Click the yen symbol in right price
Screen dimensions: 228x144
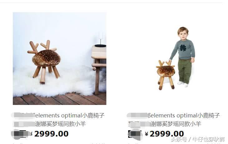[x=147, y=134]
